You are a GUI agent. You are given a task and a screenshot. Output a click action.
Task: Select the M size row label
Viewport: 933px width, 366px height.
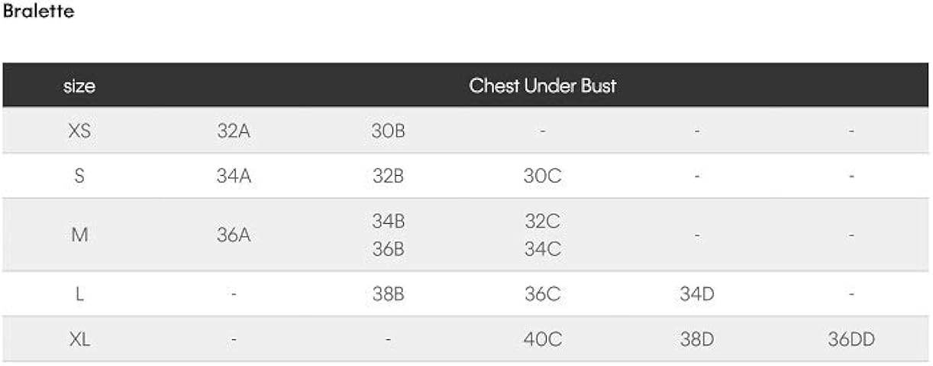click(x=79, y=235)
